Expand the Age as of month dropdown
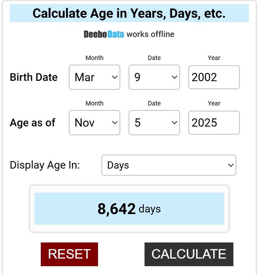Viewport: 259px width, 275px height. 94,123
